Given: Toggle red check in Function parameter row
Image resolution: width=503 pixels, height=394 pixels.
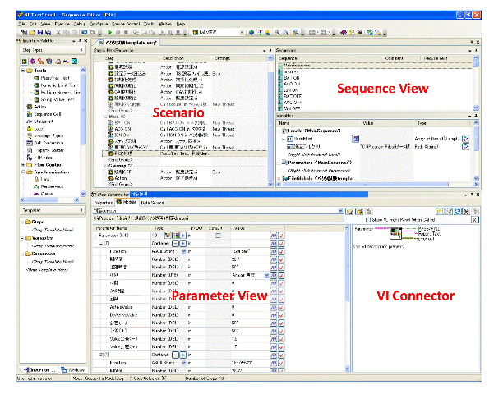Looking at the screenshot, I should (281, 251).
